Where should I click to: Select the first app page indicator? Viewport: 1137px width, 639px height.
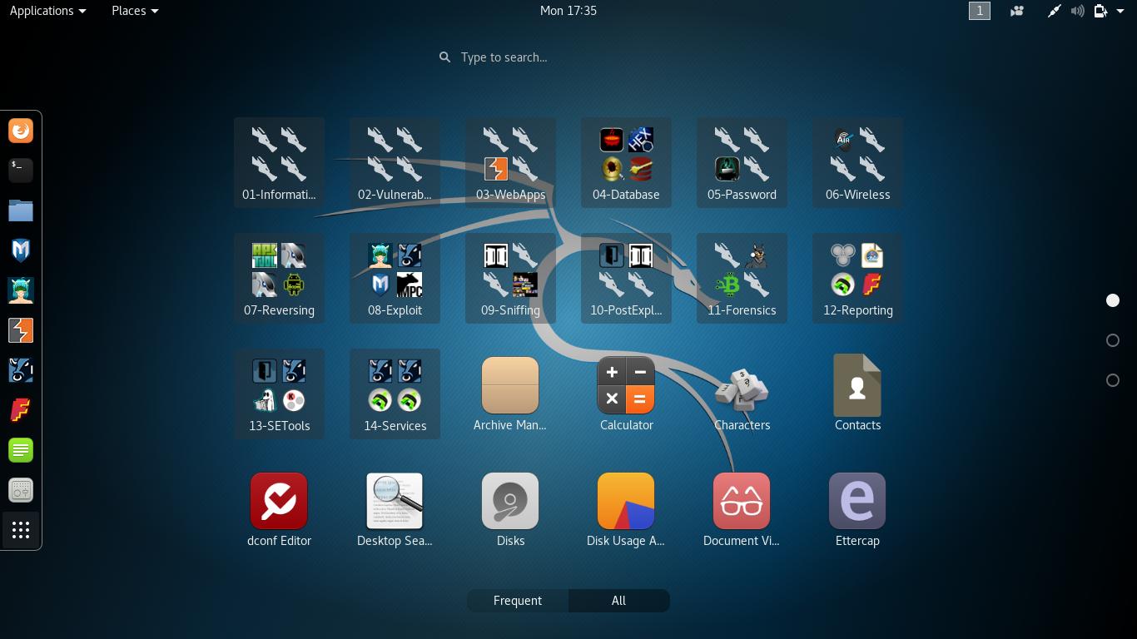coord(1113,300)
